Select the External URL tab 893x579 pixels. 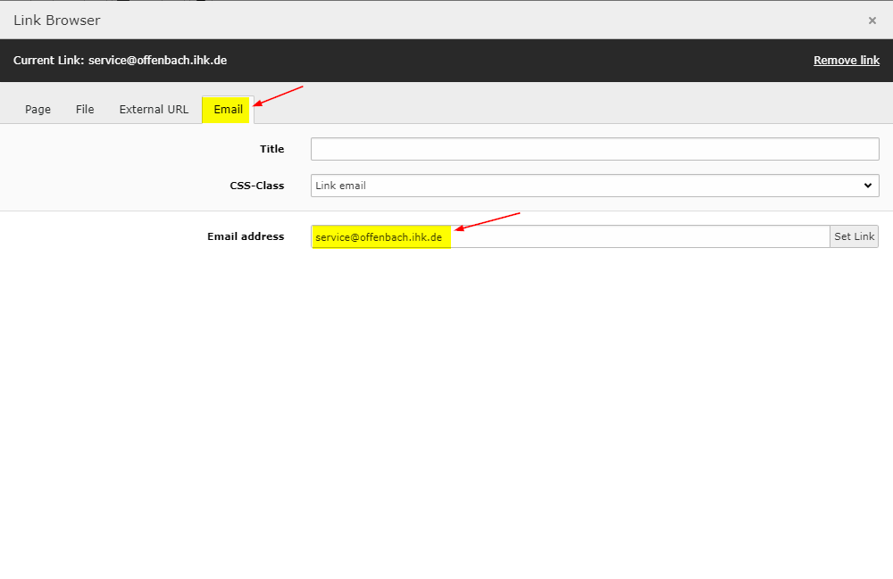[x=154, y=110]
